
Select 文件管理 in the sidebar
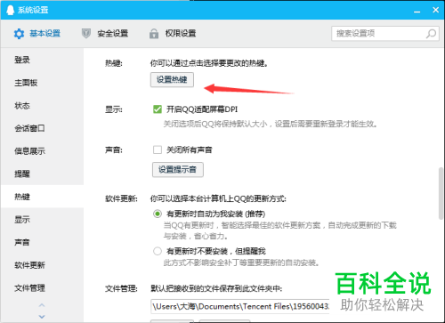click(42, 287)
